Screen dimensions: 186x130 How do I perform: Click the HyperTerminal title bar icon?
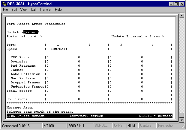click(x=4, y=4)
